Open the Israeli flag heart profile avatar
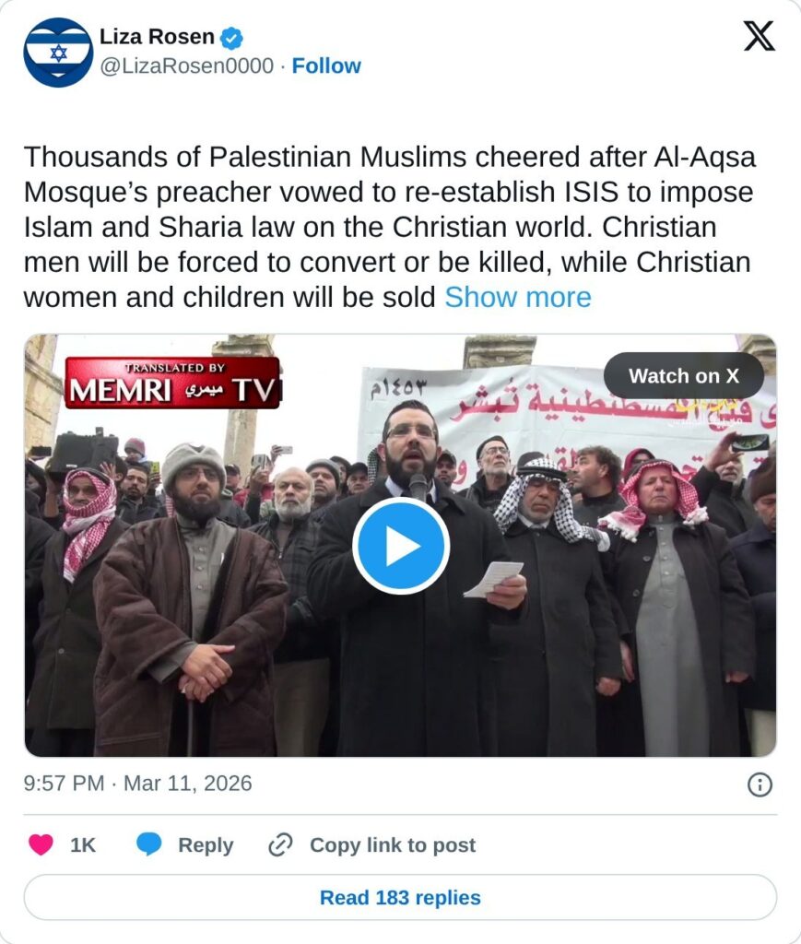Screen dimensions: 801x944 (58, 53)
